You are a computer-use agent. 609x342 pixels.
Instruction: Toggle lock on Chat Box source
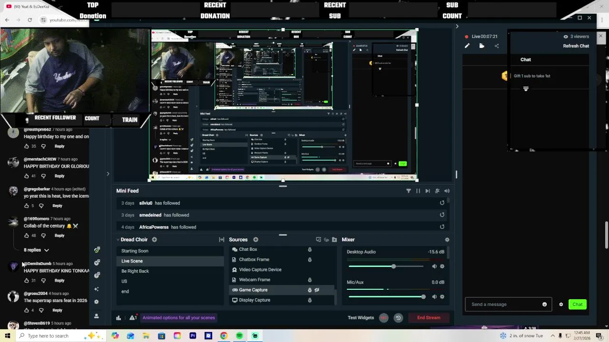310,249
